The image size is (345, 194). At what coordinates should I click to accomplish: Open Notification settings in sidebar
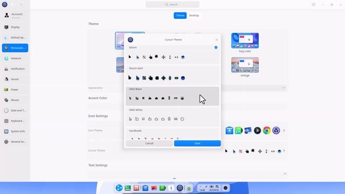coord(15,69)
